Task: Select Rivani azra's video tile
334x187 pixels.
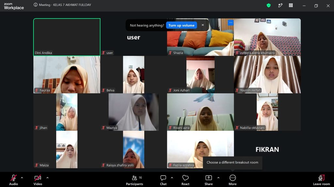Action: [201, 112]
